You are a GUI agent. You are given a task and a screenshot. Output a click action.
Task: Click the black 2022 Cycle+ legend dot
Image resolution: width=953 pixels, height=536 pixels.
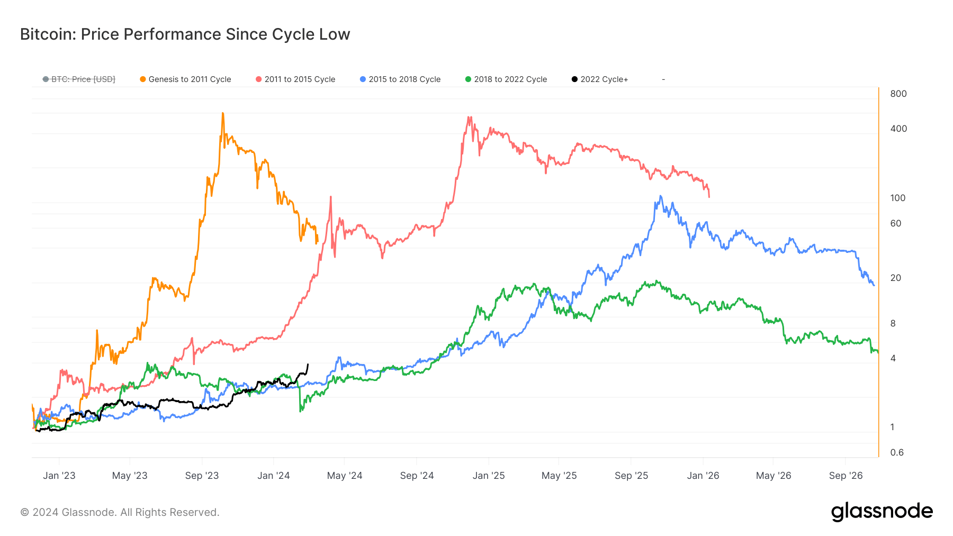coord(574,79)
